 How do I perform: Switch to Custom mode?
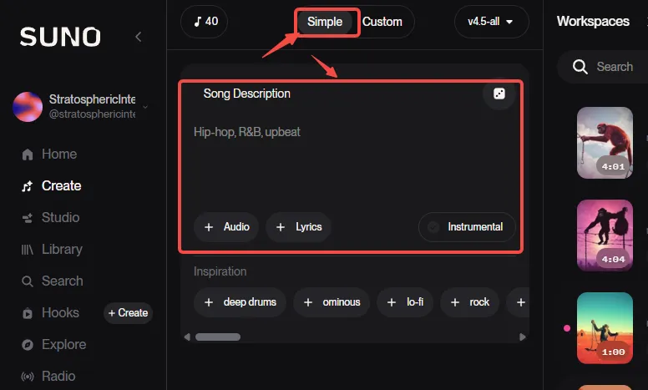[x=382, y=22]
